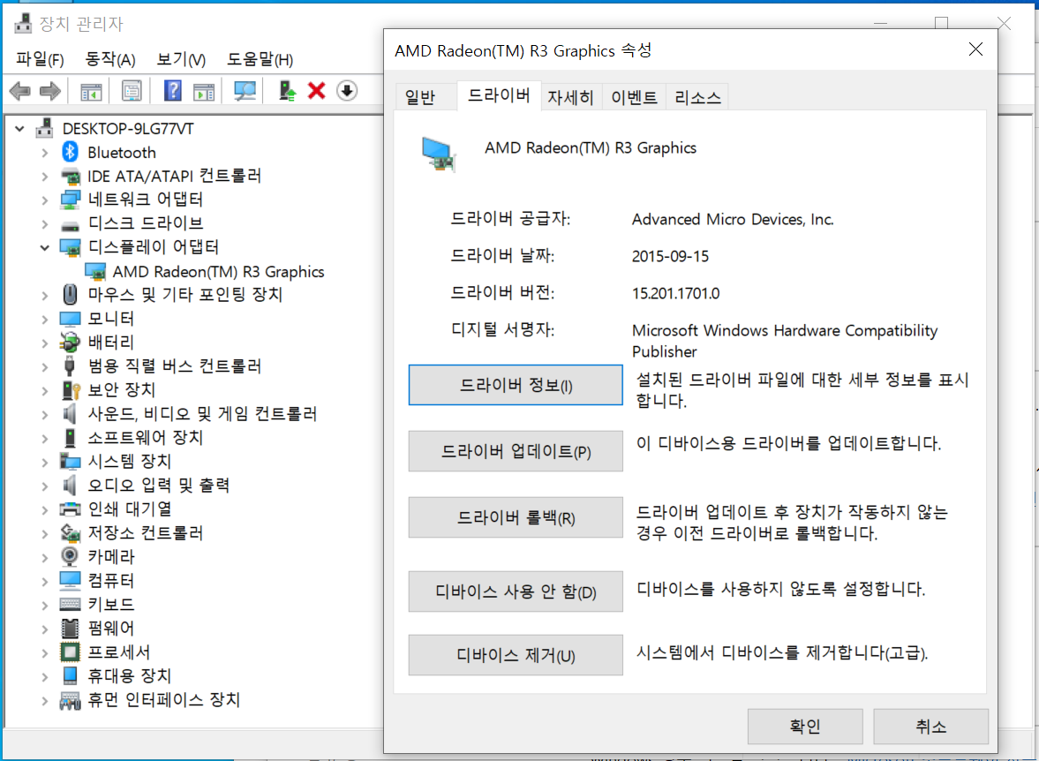Image resolution: width=1039 pixels, height=761 pixels.
Task: Expand the 시스템 장치 category
Action: [44, 462]
